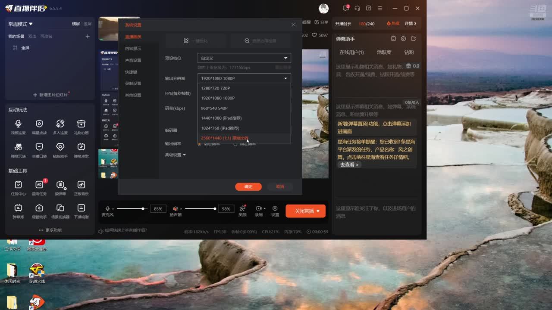
Task: Choose 1280*720 720P resolution
Action: pyautogui.click(x=244, y=88)
